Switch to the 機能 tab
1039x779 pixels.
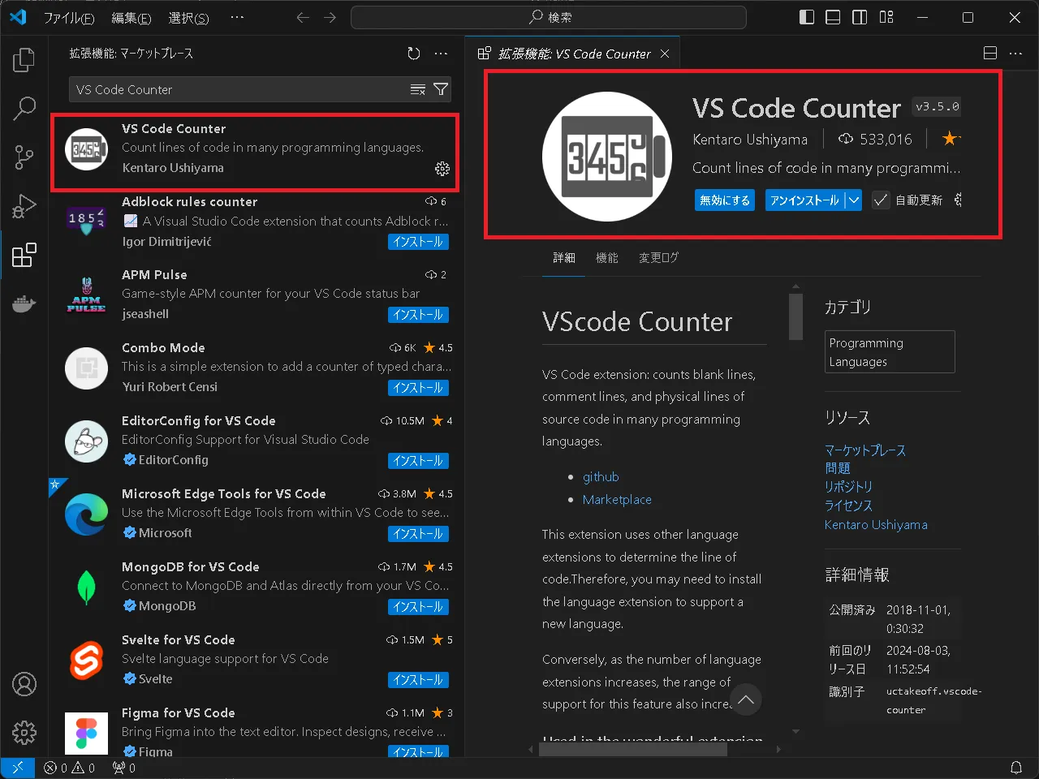[606, 257]
